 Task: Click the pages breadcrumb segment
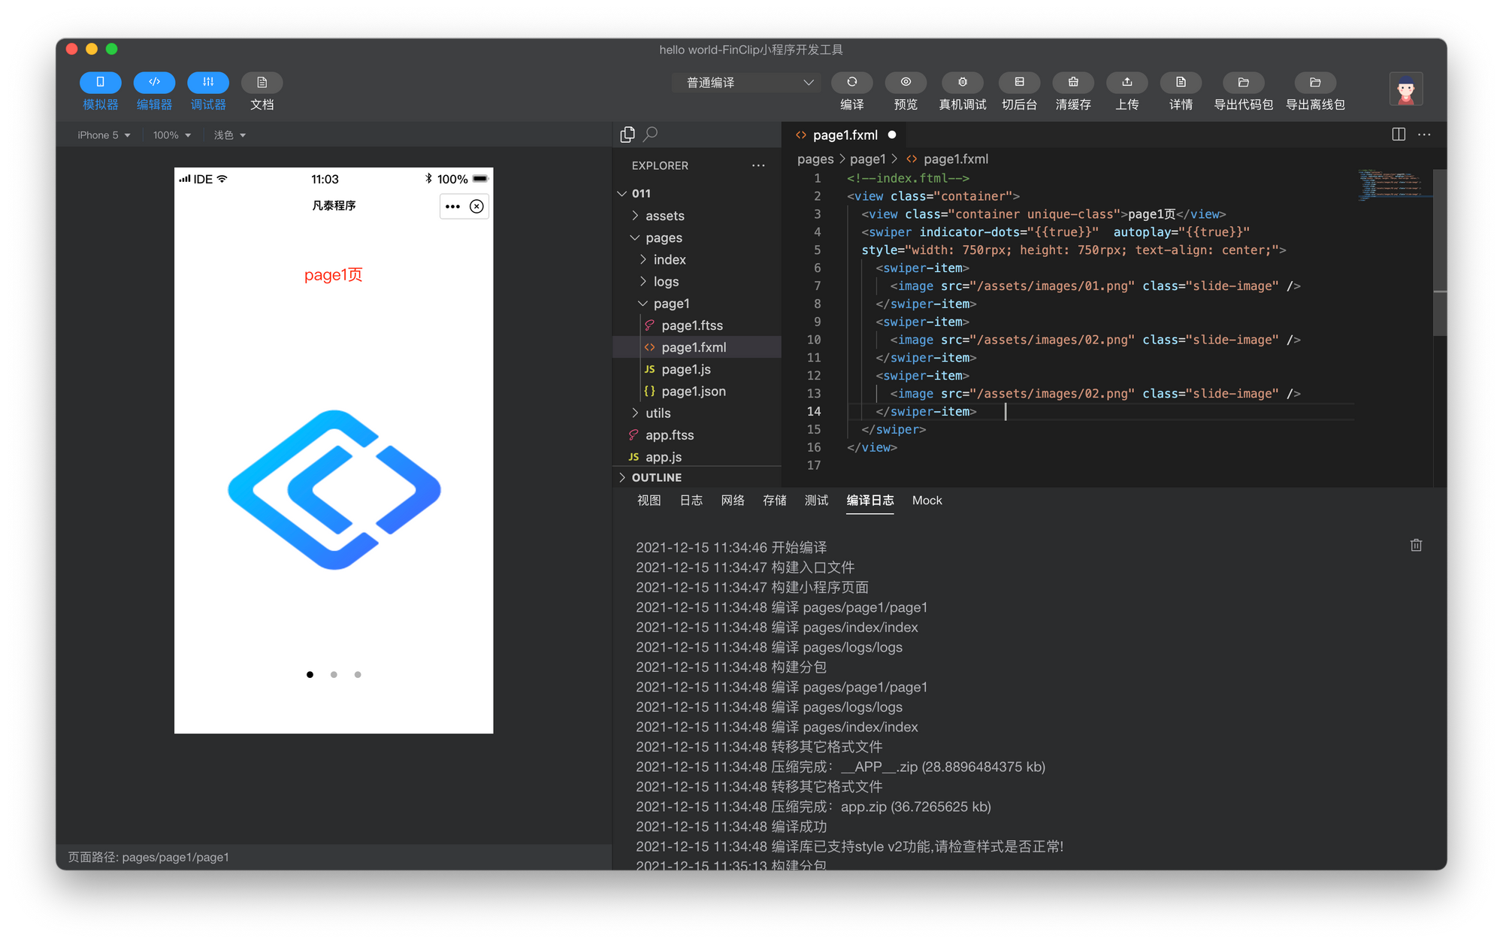tap(815, 159)
